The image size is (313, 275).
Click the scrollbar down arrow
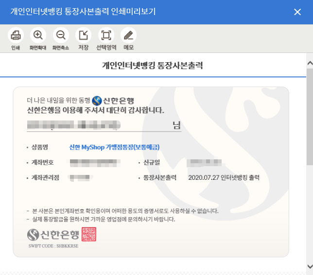(310, 266)
